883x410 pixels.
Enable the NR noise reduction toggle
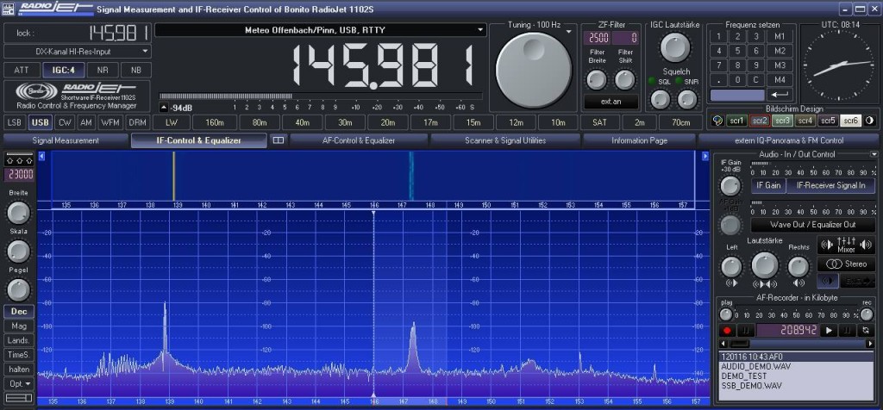(103, 70)
